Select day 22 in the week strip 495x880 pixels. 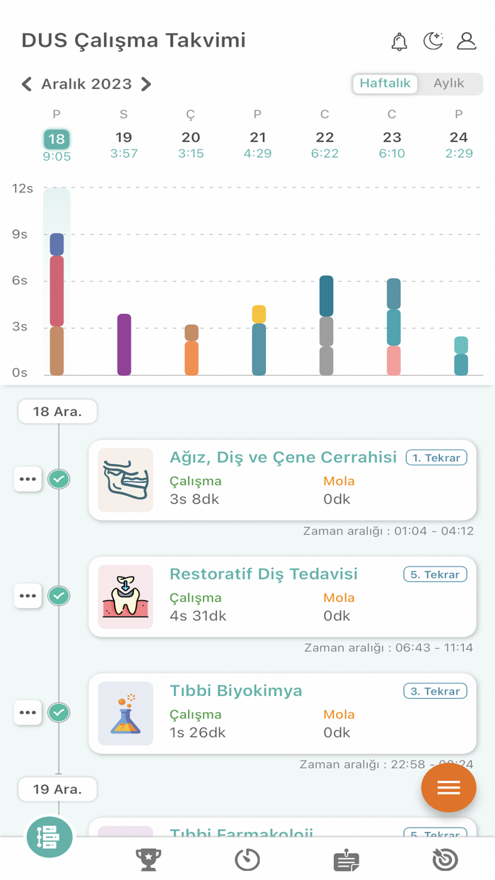[325, 139]
